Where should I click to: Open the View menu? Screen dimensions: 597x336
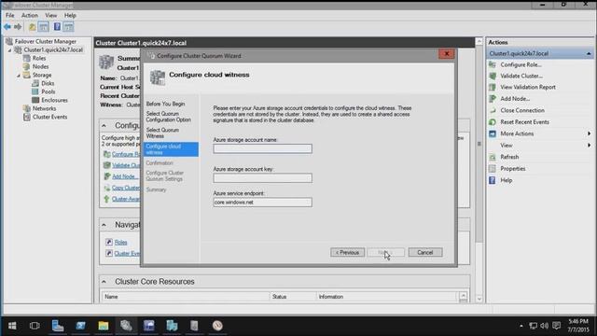(50, 15)
